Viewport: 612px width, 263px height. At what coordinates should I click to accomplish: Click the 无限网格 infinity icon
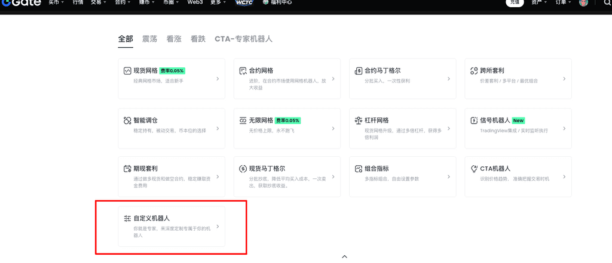243,120
